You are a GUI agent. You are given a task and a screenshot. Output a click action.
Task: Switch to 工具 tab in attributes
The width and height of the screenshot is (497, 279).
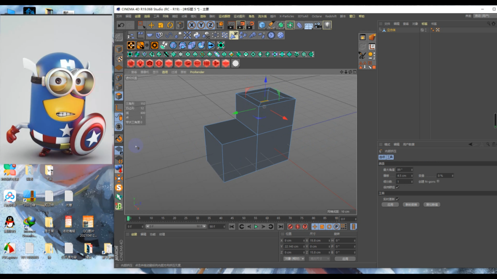click(x=390, y=157)
